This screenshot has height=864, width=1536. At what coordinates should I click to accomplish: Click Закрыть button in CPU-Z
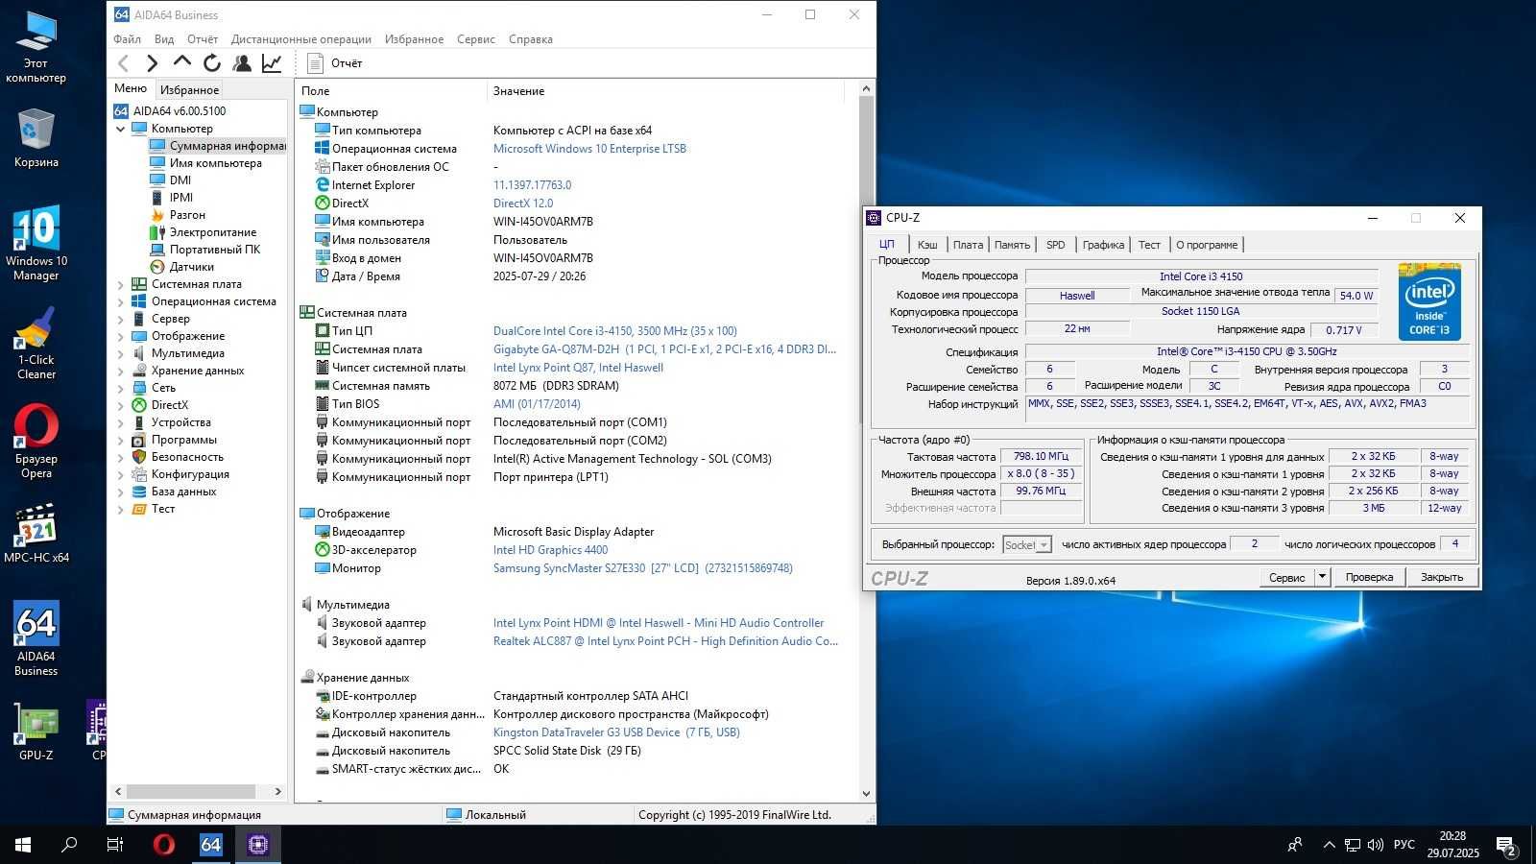coord(1442,577)
